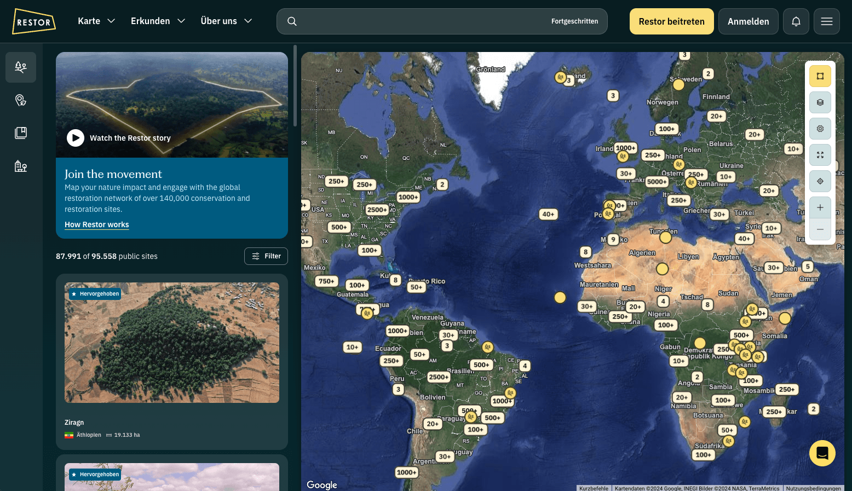
Task: Click the 30+ cluster near Uruguay
Action: (x=445, y=457)
